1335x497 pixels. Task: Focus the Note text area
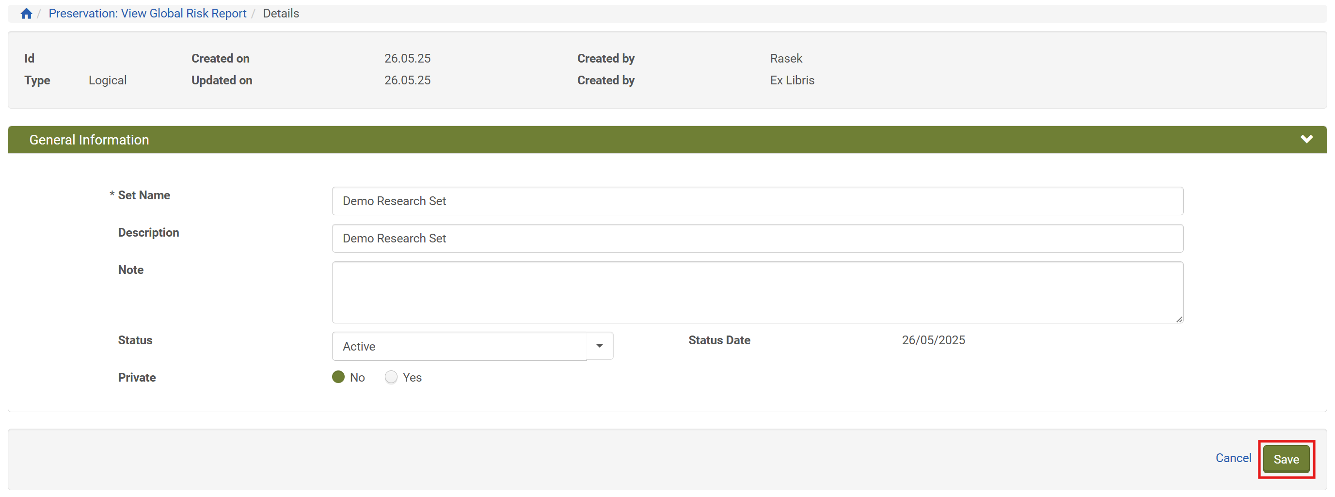757,292
